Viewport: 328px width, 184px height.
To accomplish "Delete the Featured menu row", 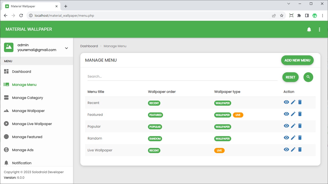I will pos(300,114).
